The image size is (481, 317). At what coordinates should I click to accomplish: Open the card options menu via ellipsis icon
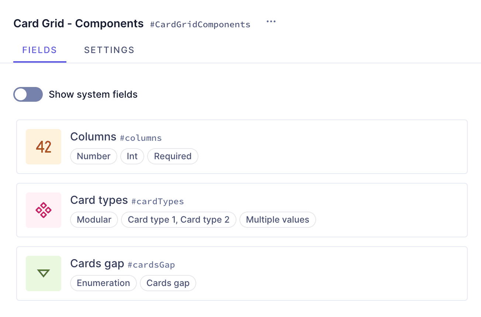[x=271, y=21]
